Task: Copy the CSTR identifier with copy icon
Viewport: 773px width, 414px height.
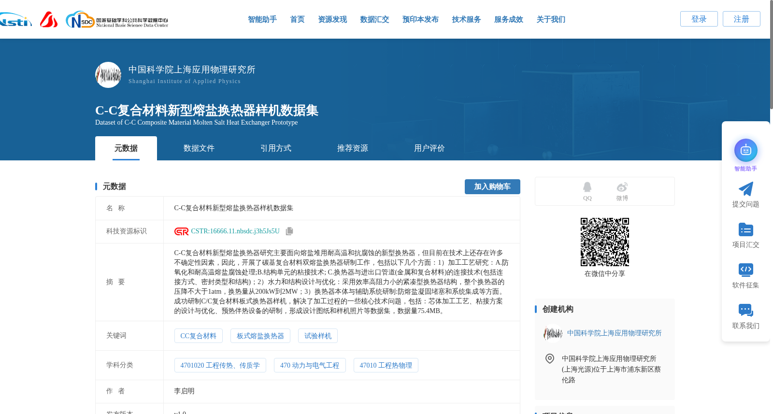Action: coord(289,231)
